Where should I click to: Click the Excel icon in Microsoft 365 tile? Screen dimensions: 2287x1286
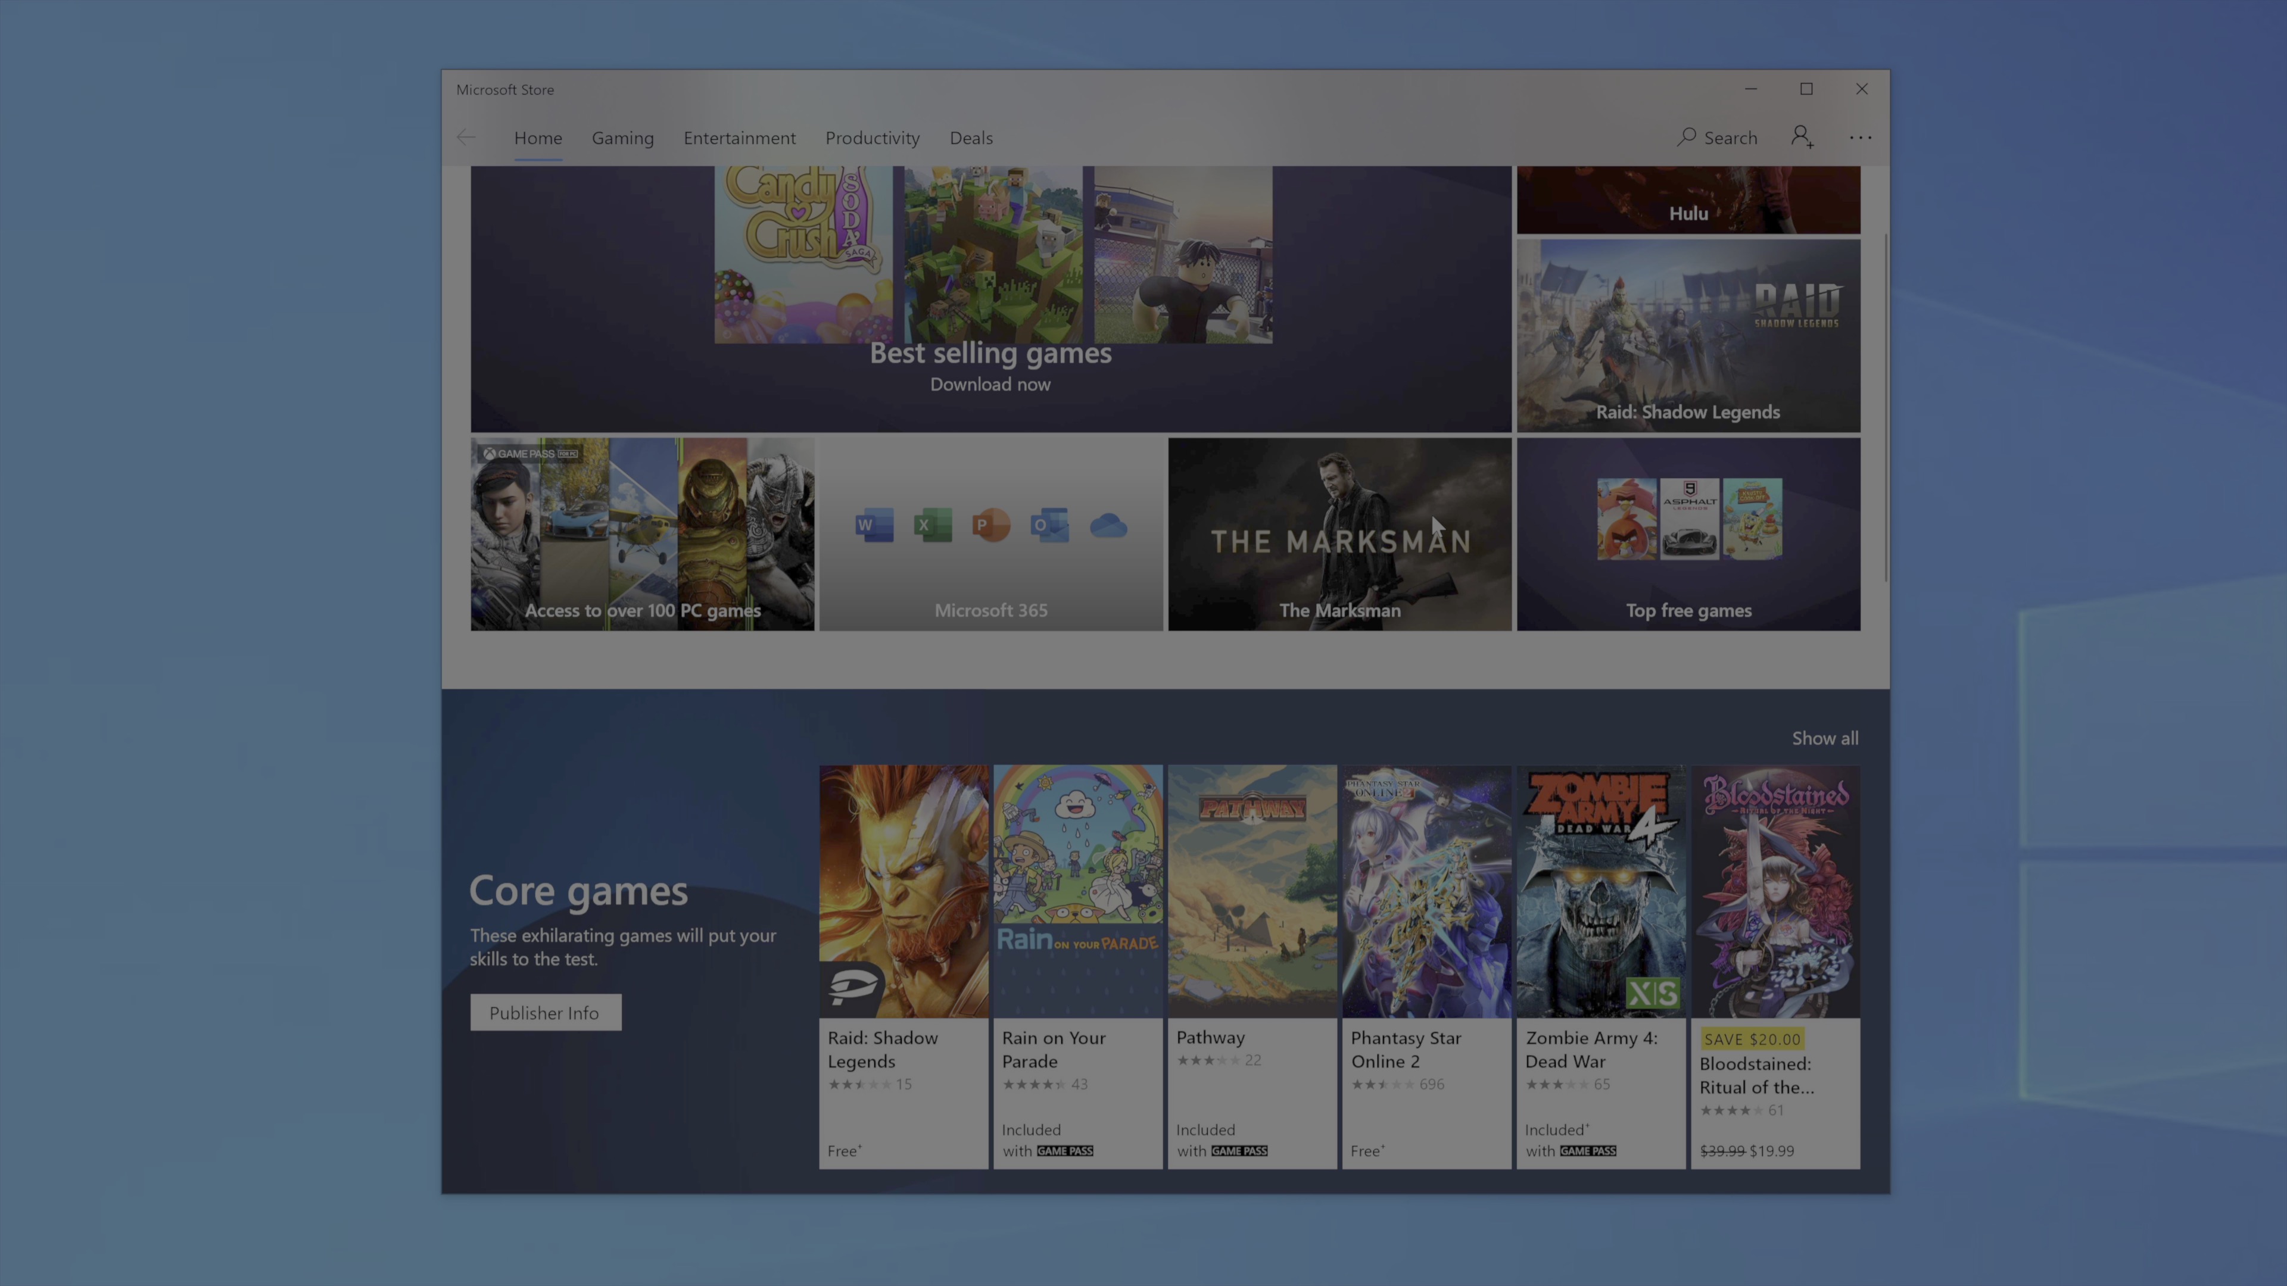[932, 525]
